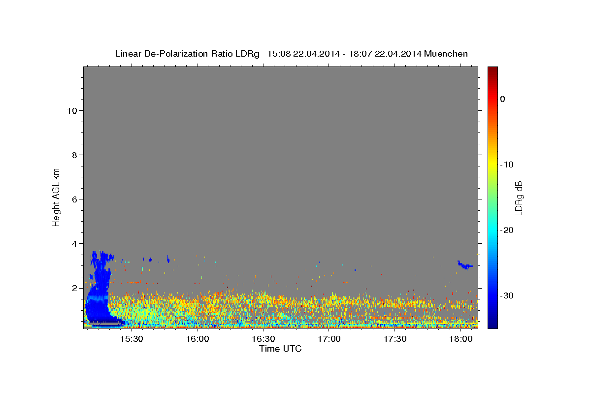591x394 pixels.
Task: Click the 'LDRg dB' colorbar label
Action: (x=519, y=197)
